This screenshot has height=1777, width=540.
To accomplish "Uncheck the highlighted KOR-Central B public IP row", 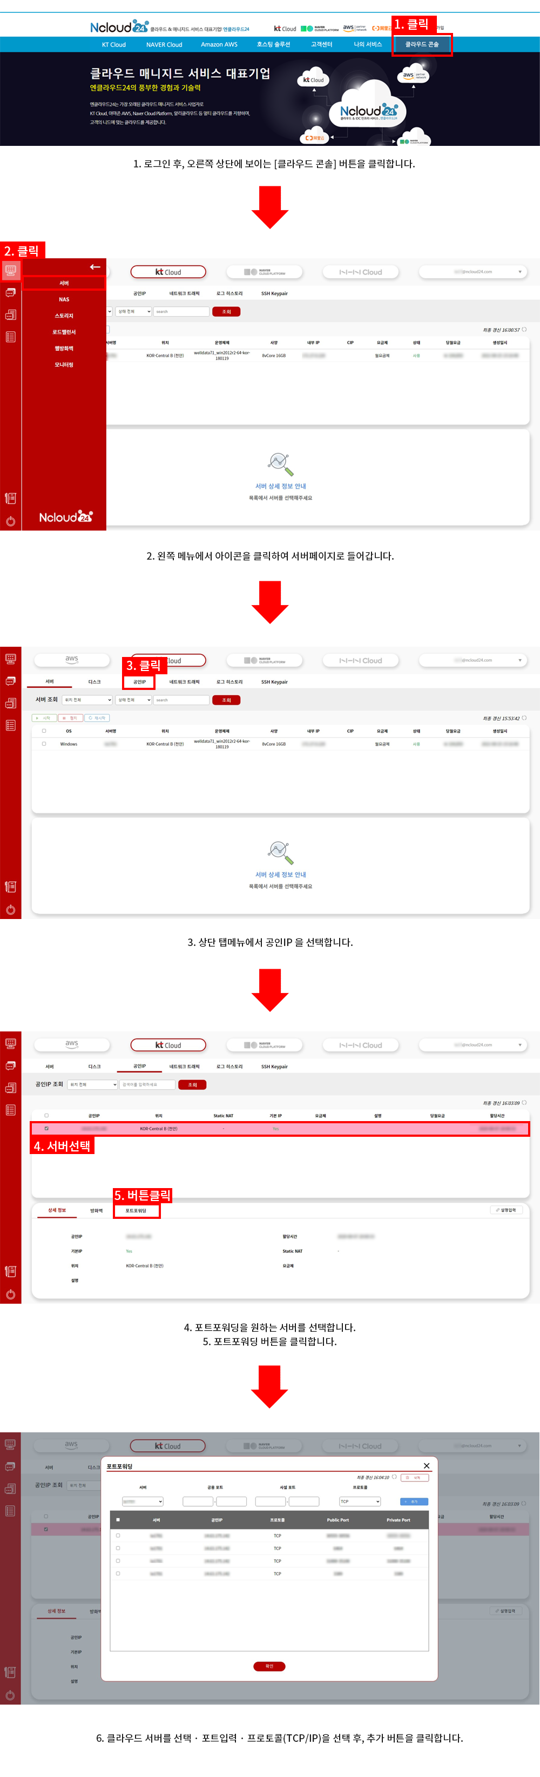I will pyautogui.click(x=46, y=1129).
